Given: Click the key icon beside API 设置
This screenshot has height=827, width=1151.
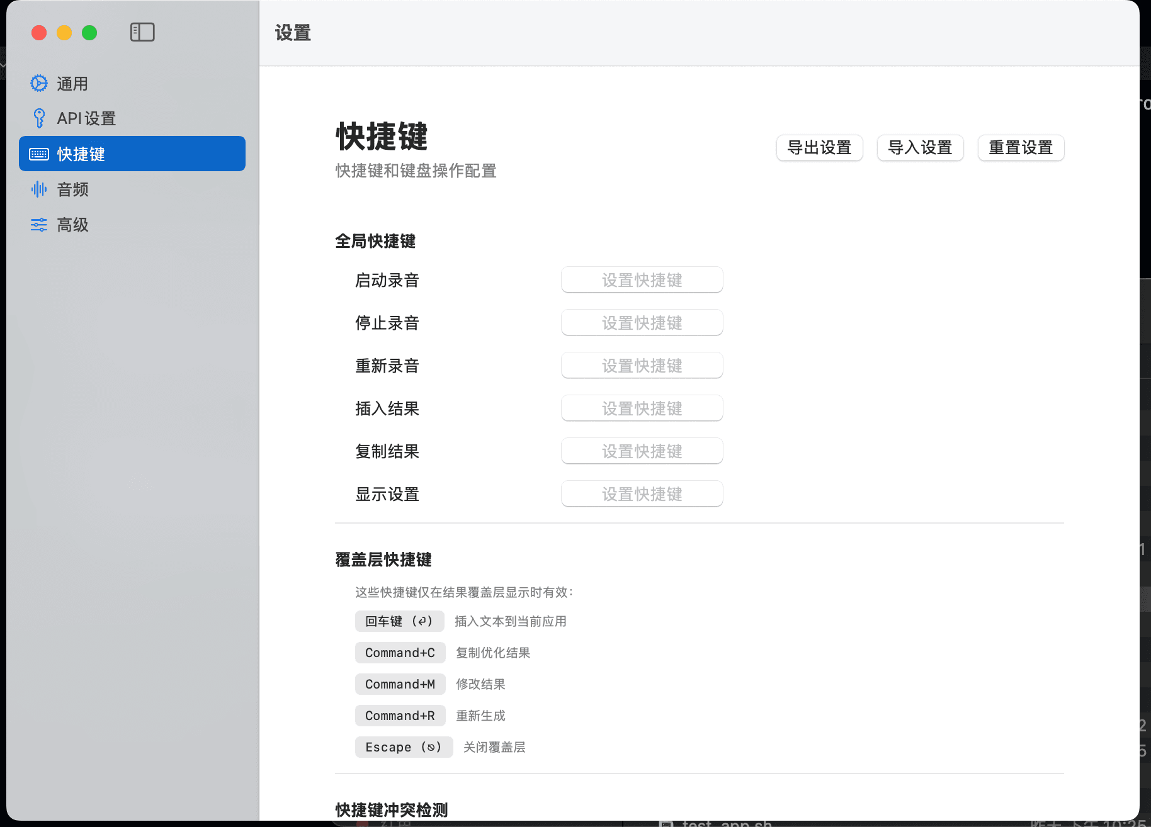Looking at the screenshot, I should 39,118.
